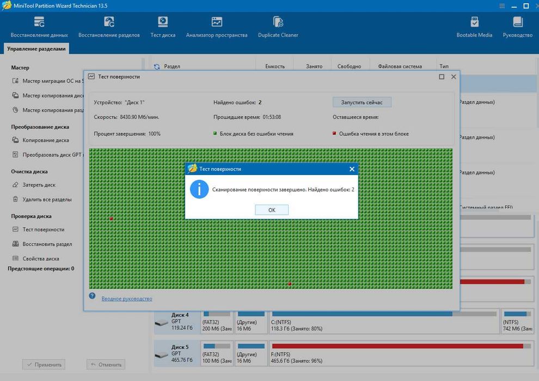This screenshot has height=381, width=539.
Task: Maximize the Тест поверхности window
Action: 442,77
